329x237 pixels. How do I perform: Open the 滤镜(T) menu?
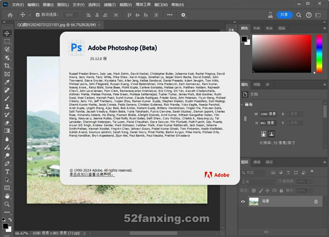click(110, 5)
